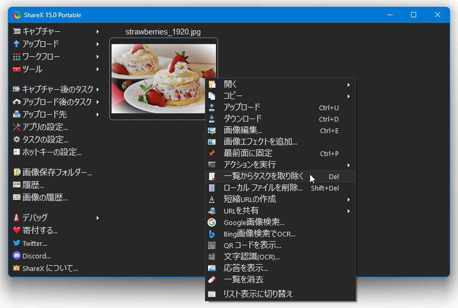The width and height of the screenshot is (458, 308).
Task: Open 寄付する link in sidebar
Action: pos(40,230)
